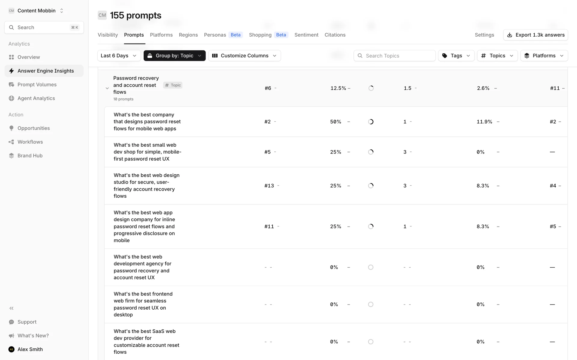Open the Group by: Topic dropdown
This screenshot has height=360, width=577.
[x=174, y=56]
